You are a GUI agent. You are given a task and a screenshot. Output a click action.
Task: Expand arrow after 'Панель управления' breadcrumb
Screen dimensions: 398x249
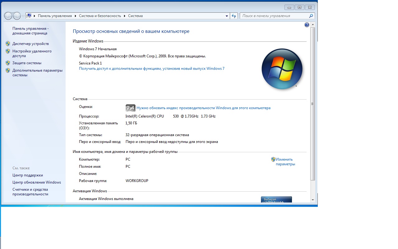point(75,16)
